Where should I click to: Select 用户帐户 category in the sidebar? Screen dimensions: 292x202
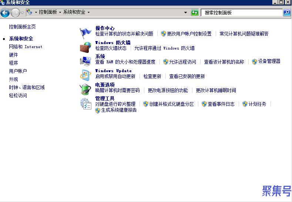[18, 71]
